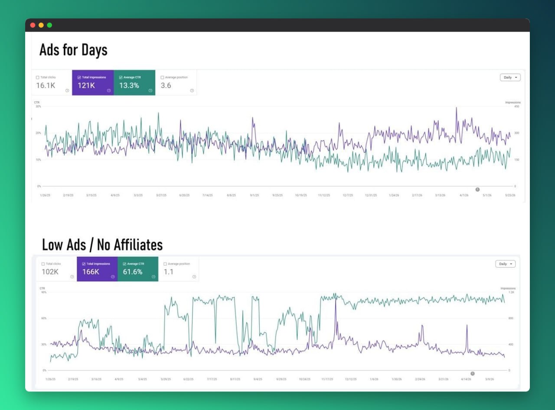Viewport: 555px width, 410px height.
Task: Uncheck Average CTR checkbox showing 13.3%
Action: (x=121, y=77)
